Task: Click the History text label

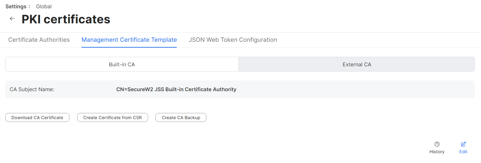Action: [x=437, y=152]
